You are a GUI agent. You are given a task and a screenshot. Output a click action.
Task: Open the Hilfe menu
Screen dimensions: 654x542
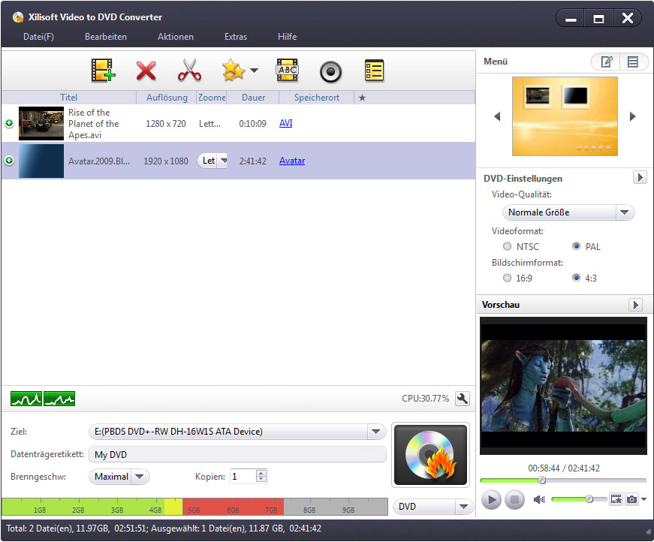point(288,37)
